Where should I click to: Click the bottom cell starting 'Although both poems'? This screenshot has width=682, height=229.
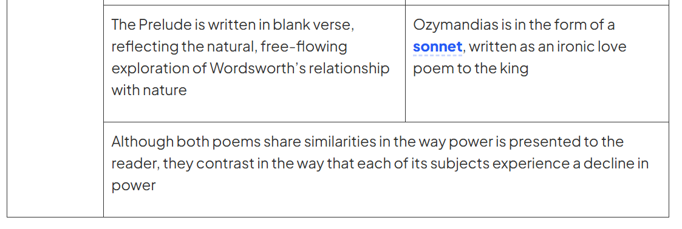click(x=386, y=170)
